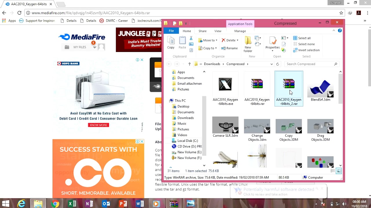Create a New folder from the ribbon
This screenshot has height=208, width=371.
point(248,44)
